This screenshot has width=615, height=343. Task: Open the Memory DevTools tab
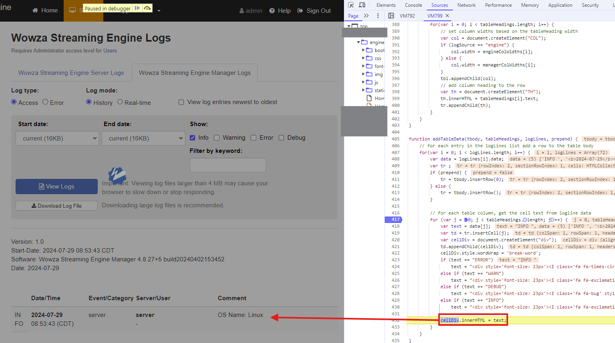pos(530,5)
